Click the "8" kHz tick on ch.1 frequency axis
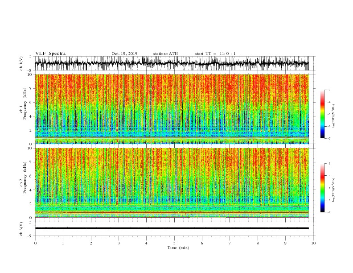Viewport: 353px width, 273px height. pos(31,88)
